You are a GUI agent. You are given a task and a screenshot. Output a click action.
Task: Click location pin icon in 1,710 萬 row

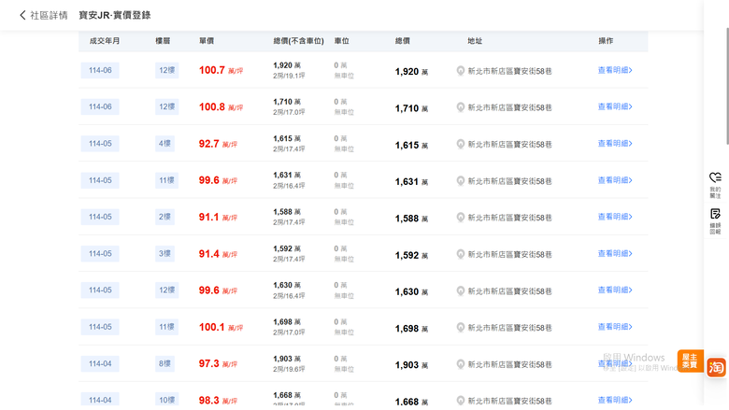[x=460, y=107]
